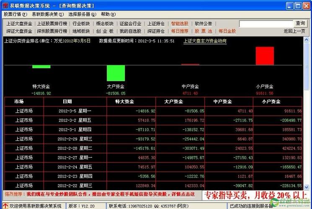The width and height of the screenshot is (312, 209).
Task: Open 深圳股票排行榜
Action: [x=52, y=31]
